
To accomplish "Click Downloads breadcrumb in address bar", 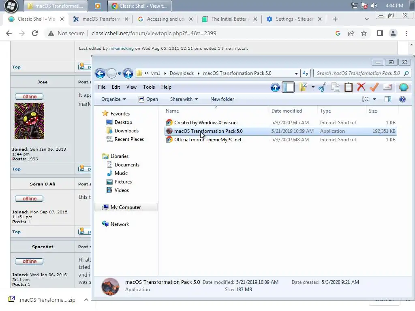I will coord(182,73).
